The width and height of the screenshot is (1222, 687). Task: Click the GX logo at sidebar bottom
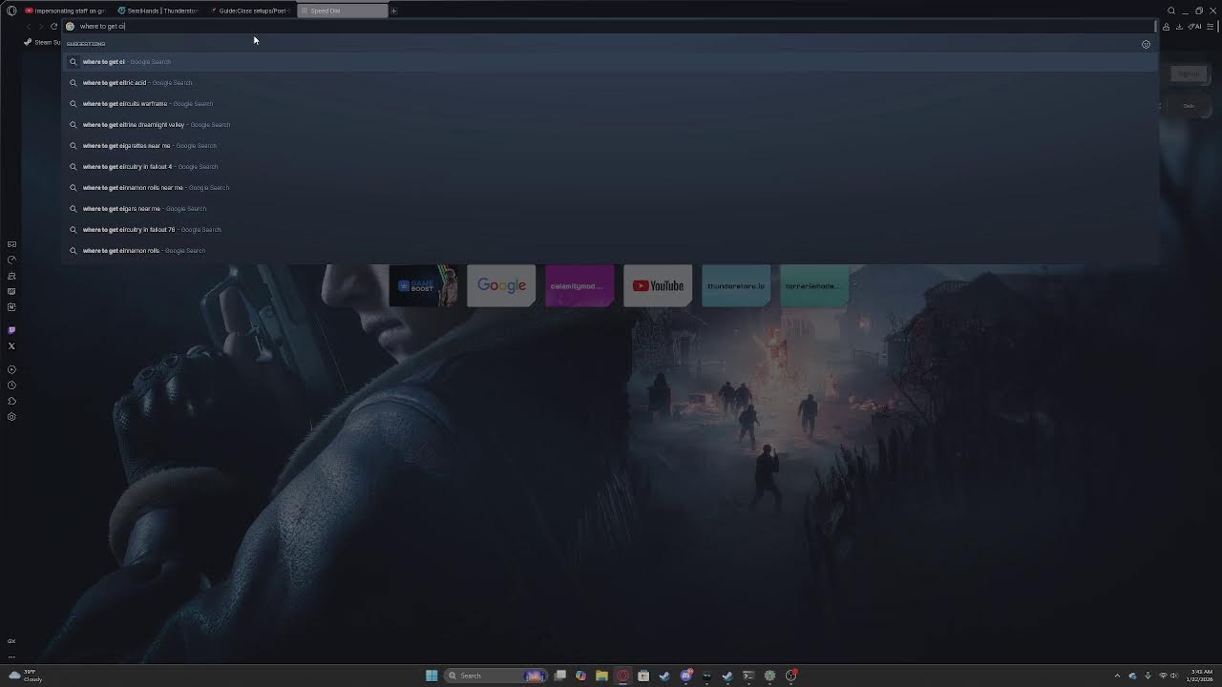pyautogui.click(x=11, y=641)
